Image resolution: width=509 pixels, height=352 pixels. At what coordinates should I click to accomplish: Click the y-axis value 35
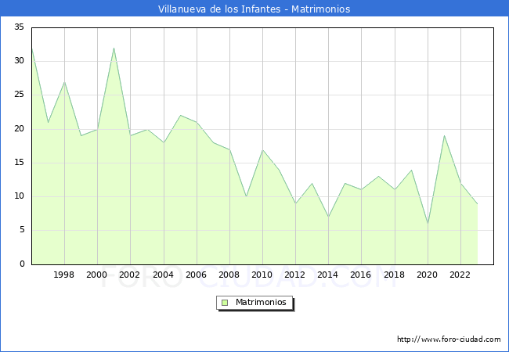[x=19, y=27]
